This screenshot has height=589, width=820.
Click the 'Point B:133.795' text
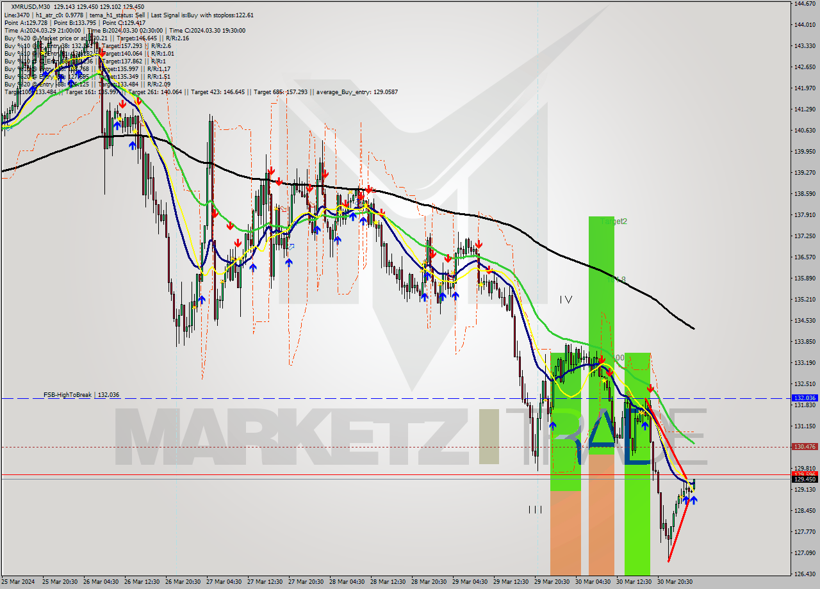pyautogui.click(x=74, y=22)
